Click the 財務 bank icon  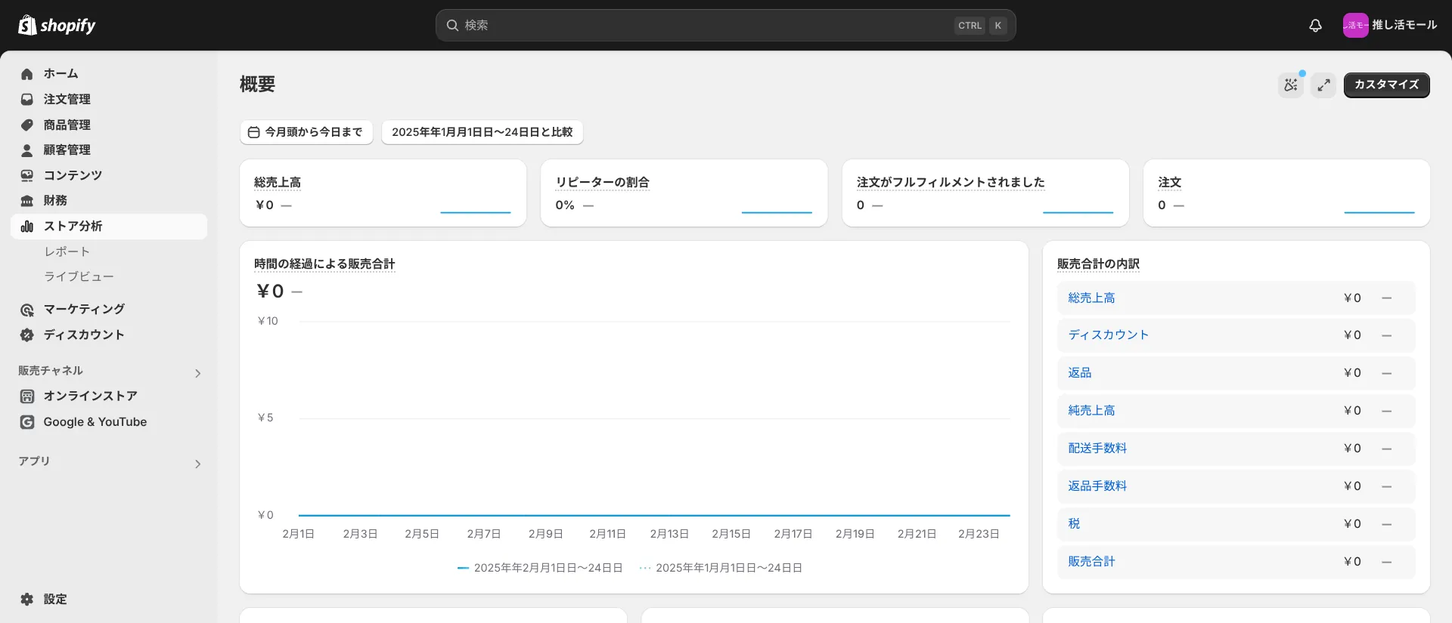point(27,201)
